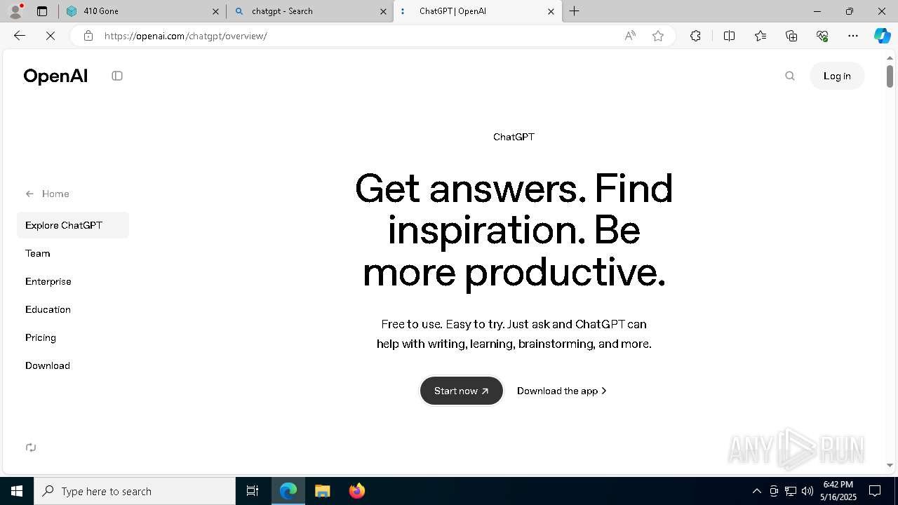Close the ChatGPT | OpenAI tab
The image size is (898, 505).
(551, 11)
